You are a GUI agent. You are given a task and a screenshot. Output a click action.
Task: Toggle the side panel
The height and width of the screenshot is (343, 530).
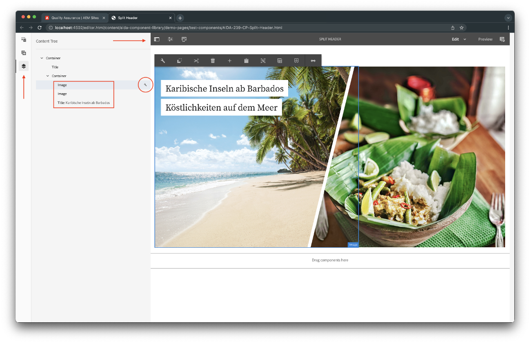tap(157, 39)
